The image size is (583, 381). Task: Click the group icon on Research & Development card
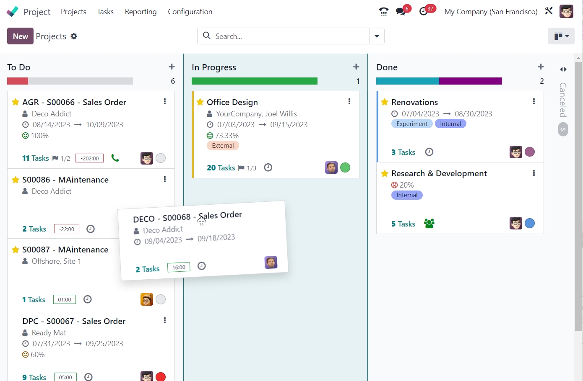pos(429,223)
